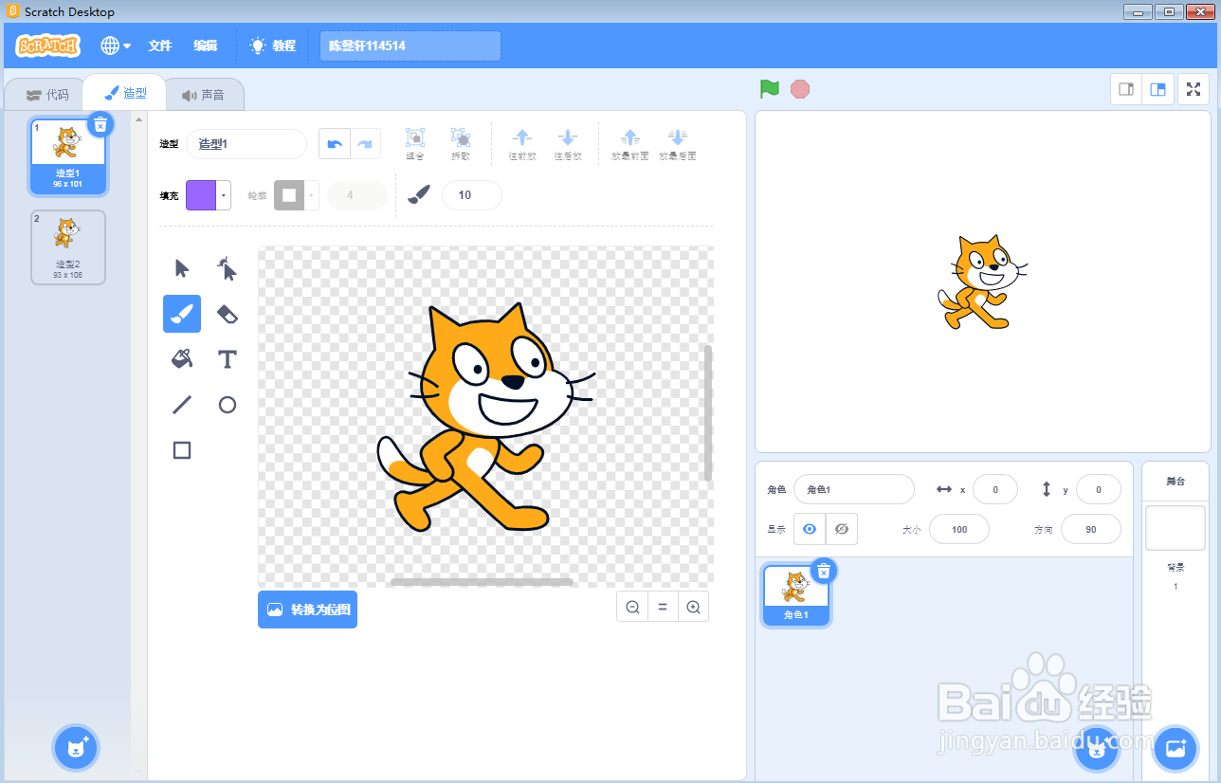Zoom out the costume canvas

click(632, 607)
